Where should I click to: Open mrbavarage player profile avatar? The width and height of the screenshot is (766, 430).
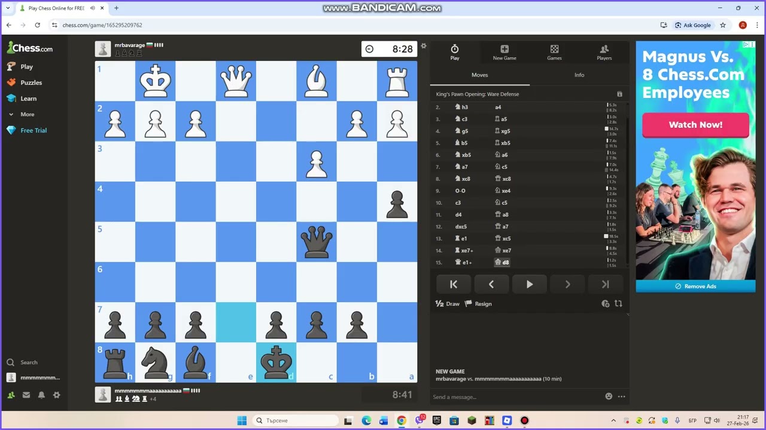tap(103, 49)
